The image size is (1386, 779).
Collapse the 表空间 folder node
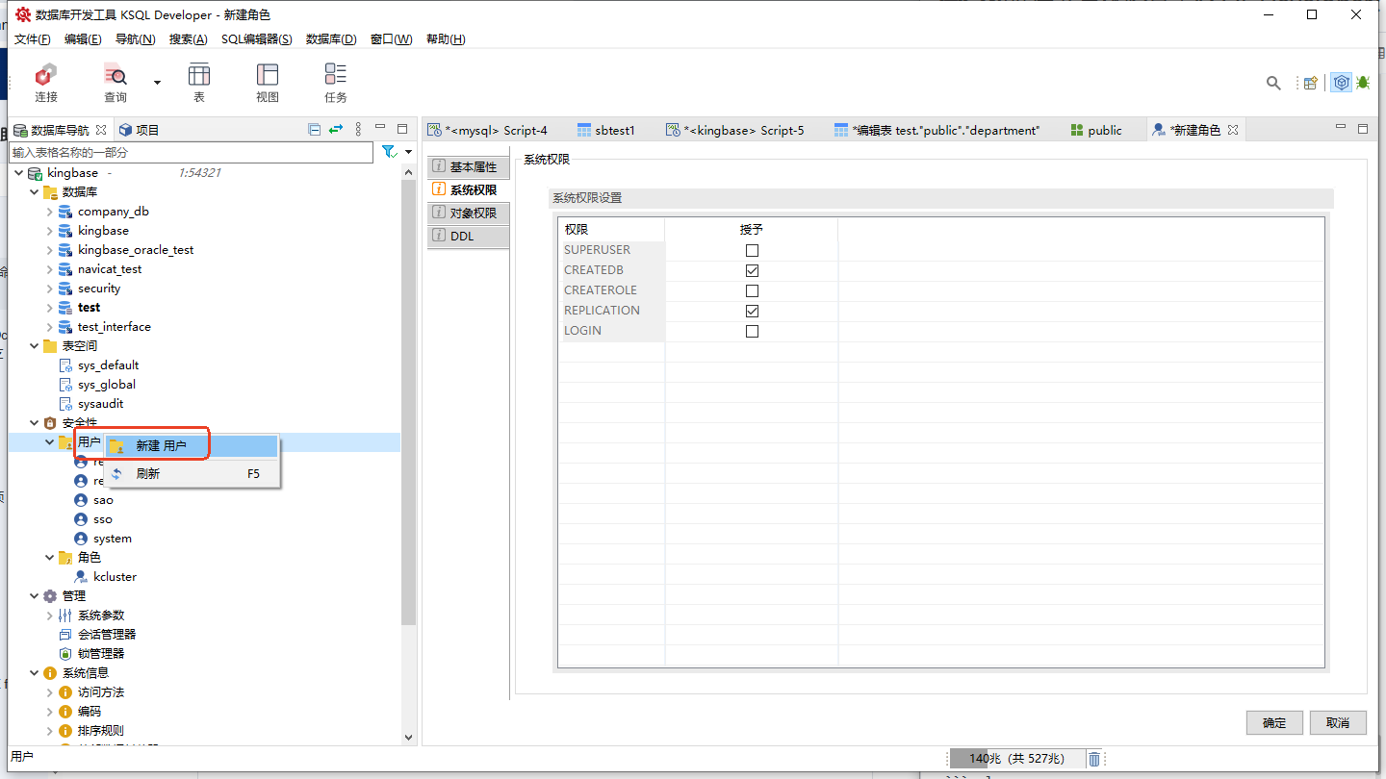(35, 346)
